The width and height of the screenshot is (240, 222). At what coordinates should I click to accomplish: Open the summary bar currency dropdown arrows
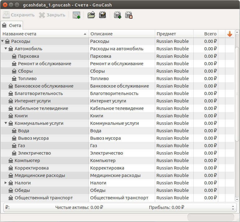tap(233, 208)
